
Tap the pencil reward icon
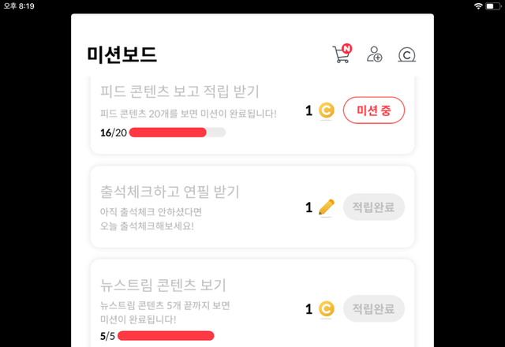pos(327,207)
